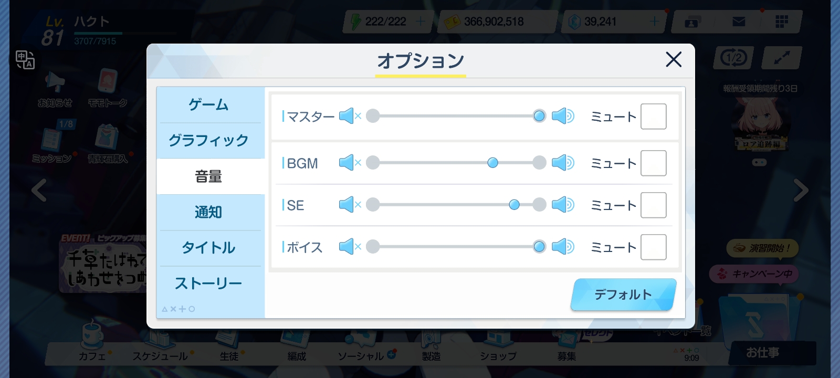
Task: Close the オプション dialog
Action: pos(674,59)
